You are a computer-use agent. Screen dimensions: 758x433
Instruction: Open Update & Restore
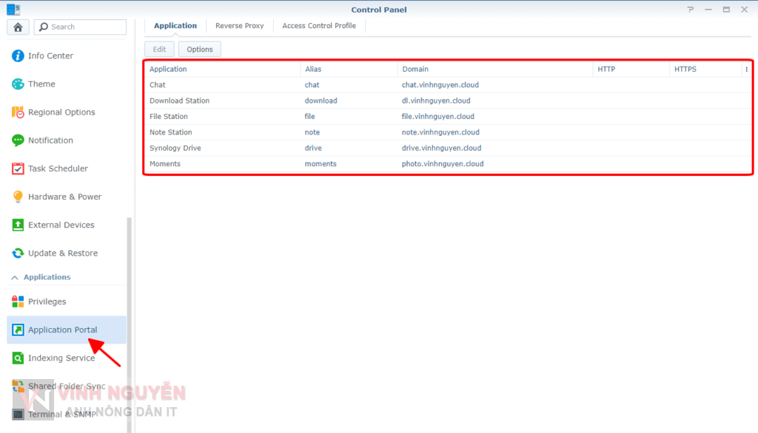tap(62, 253)
